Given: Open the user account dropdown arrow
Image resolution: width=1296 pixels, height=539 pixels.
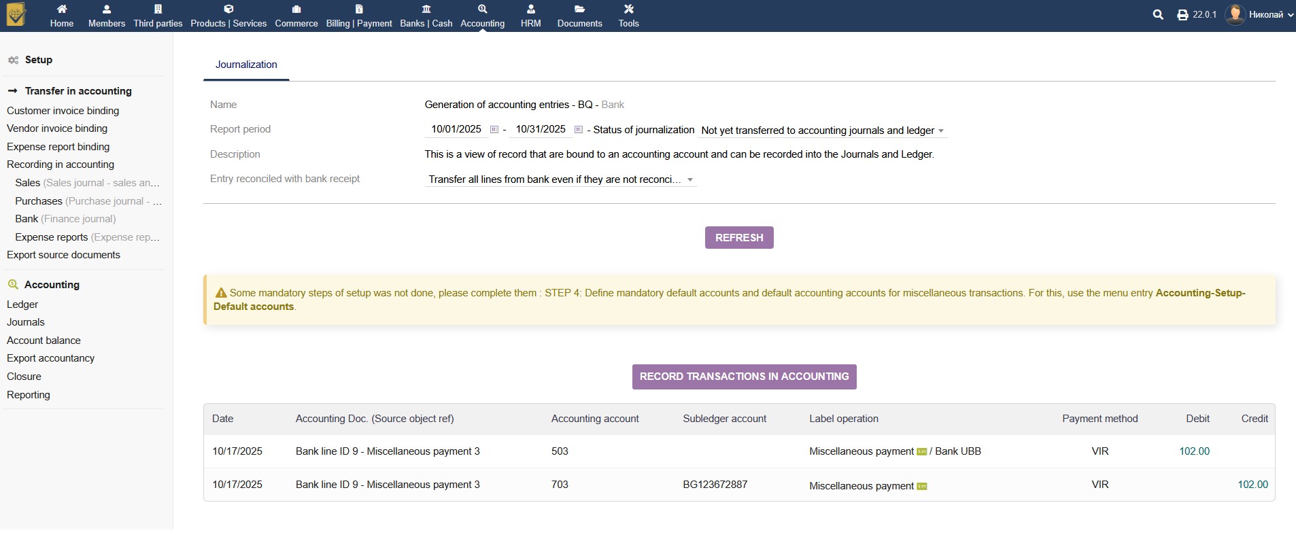Looking at the screenshot, I should coord(1290,15).
